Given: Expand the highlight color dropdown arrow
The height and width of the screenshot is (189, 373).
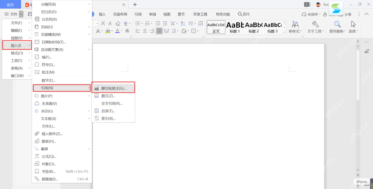Looking at the screenshot, I should 112,31.
